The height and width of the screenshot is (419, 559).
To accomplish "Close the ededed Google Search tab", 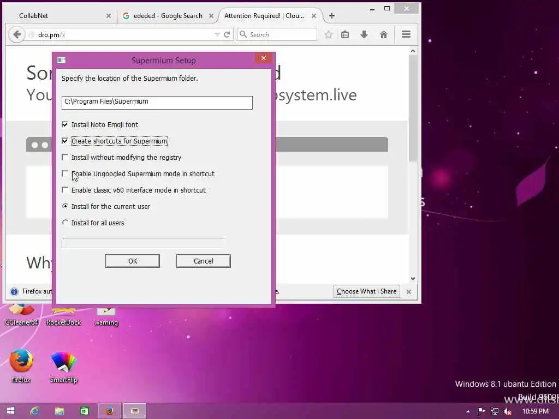I will [x=211, y=16].
